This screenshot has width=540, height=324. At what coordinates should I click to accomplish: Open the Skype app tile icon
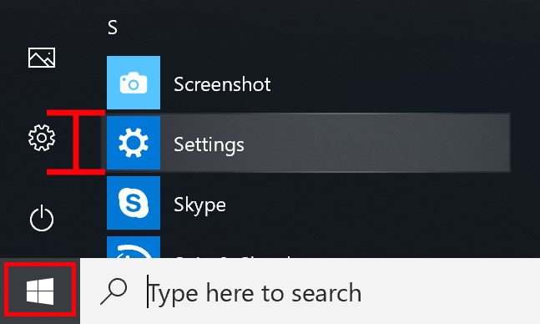[134, 203]
